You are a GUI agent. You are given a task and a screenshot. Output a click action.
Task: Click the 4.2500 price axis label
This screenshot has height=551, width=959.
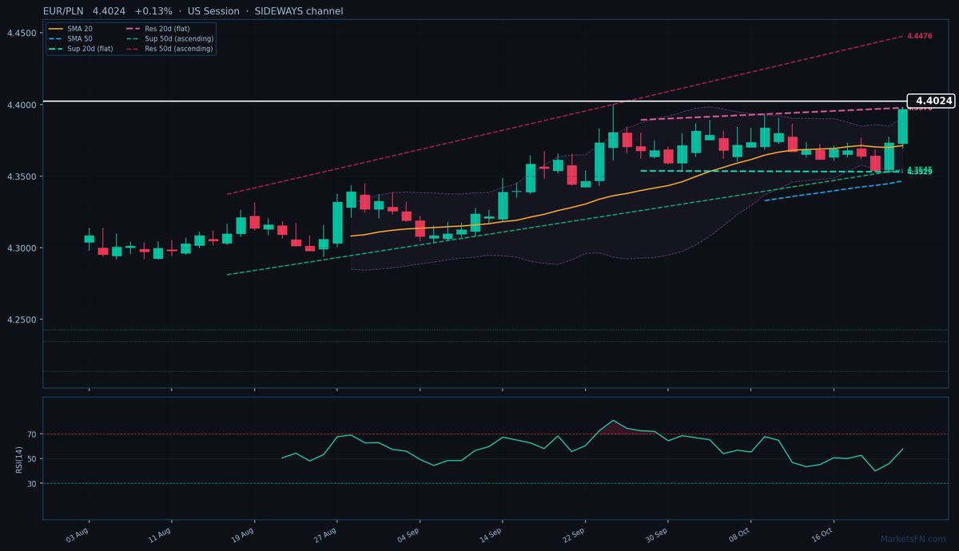(22, 319)
